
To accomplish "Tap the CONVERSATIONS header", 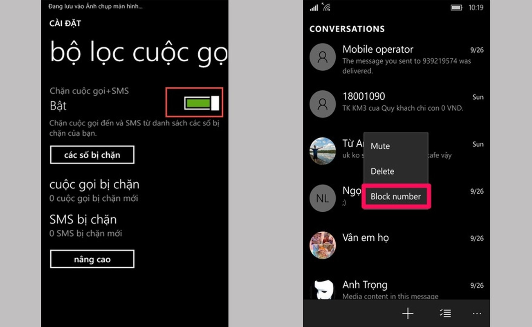I will 347,29.
